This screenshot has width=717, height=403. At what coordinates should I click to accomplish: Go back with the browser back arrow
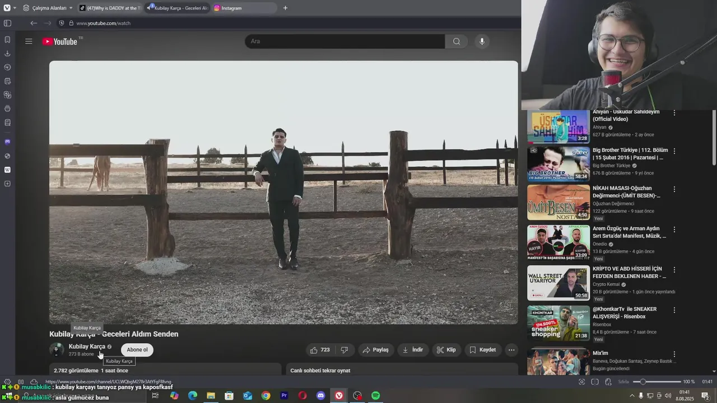pos(34,23)
